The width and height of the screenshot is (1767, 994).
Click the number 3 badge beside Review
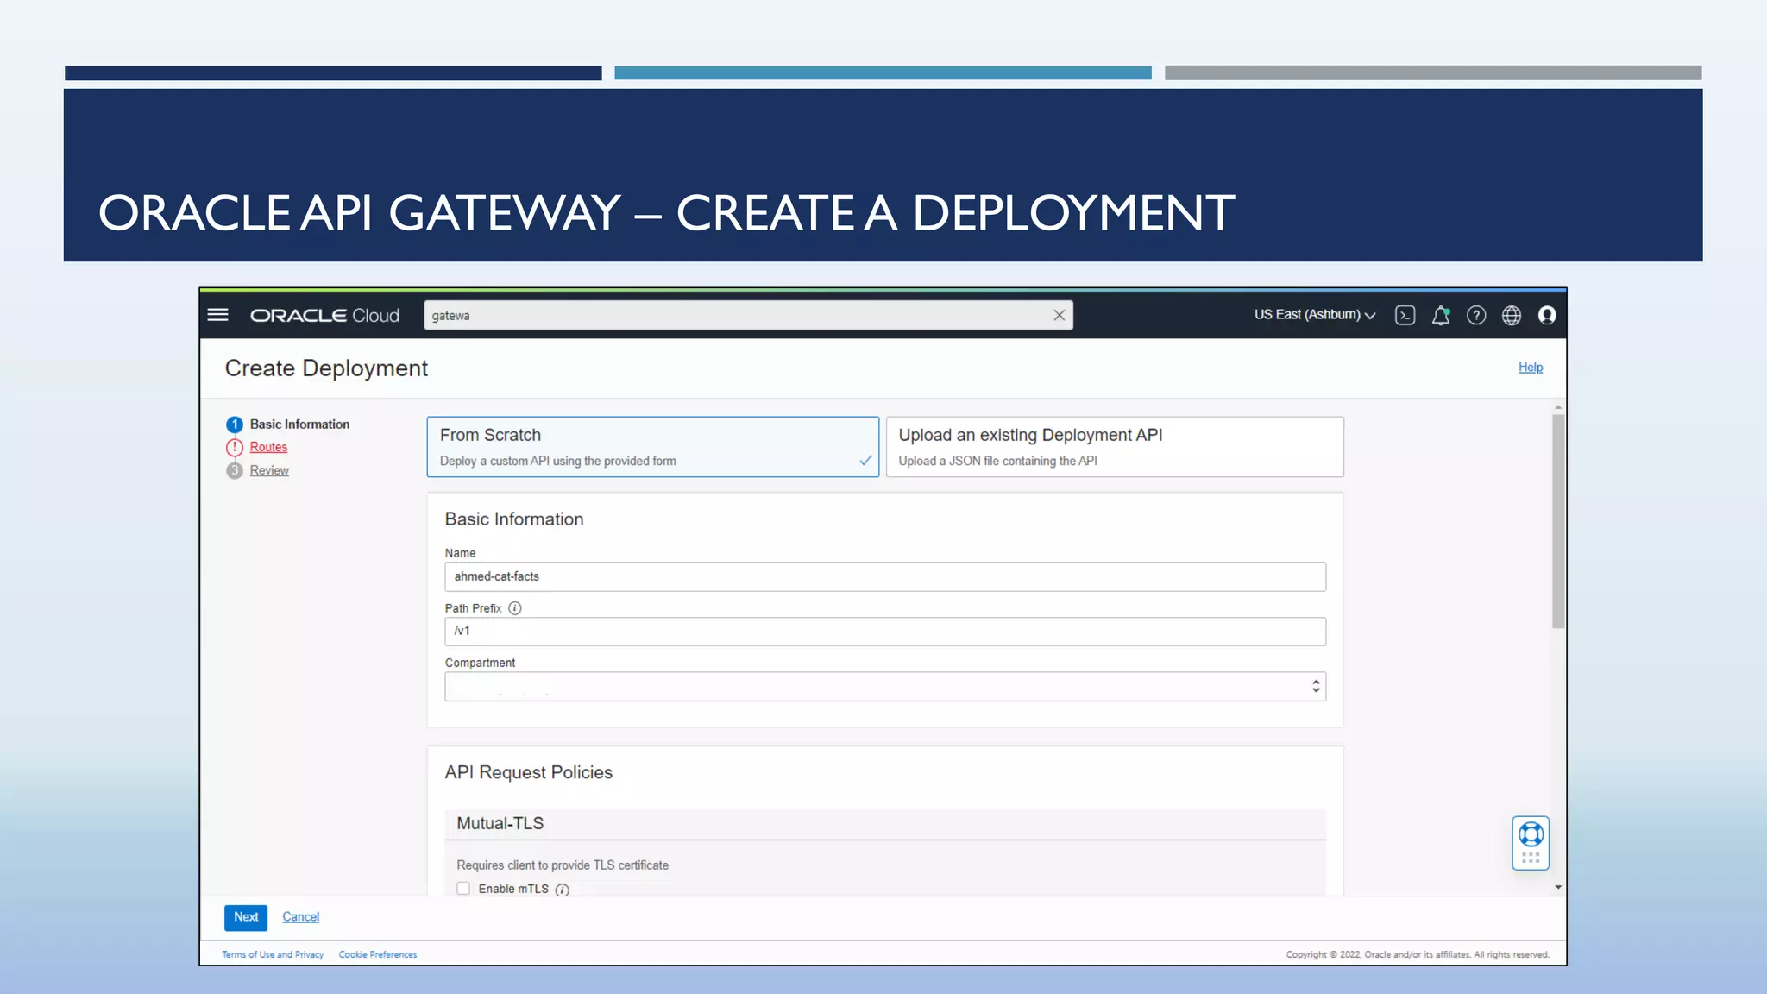(x=235, y=471)
